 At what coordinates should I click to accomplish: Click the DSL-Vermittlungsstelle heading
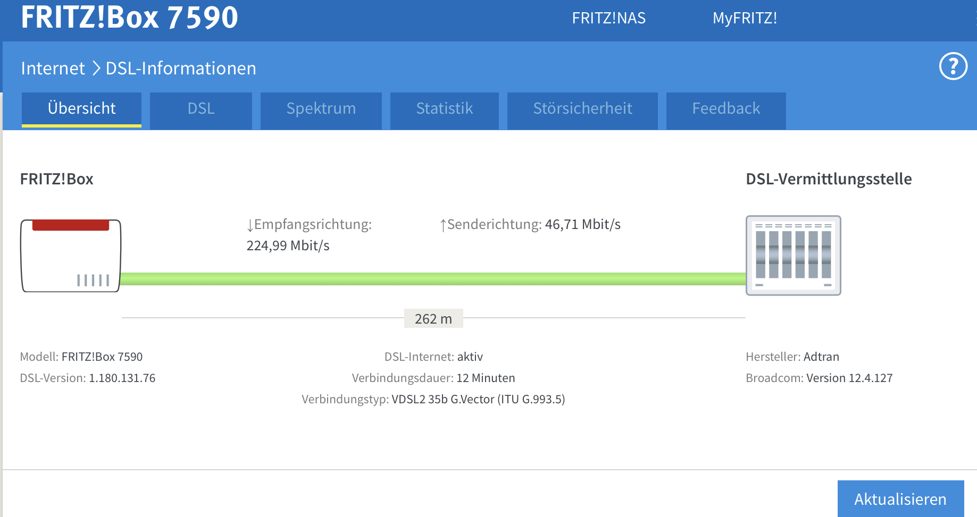pos(829,179)
